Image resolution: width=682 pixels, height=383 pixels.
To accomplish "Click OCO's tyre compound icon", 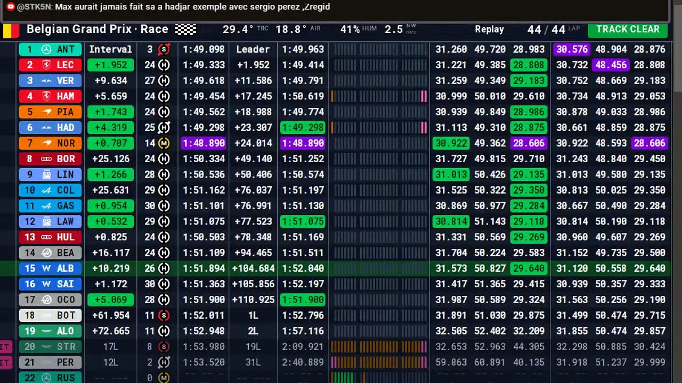I will click(164, 299).
